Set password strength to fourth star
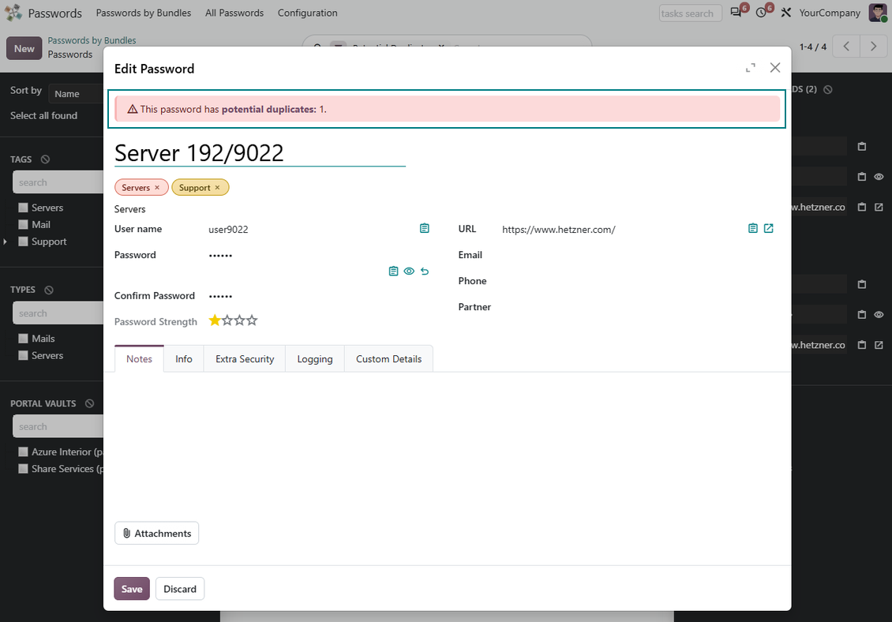Screen dimensions: 892x622 click(x=252, y=320)
